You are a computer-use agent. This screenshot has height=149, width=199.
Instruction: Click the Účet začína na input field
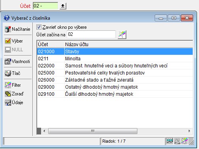(91, 34)
